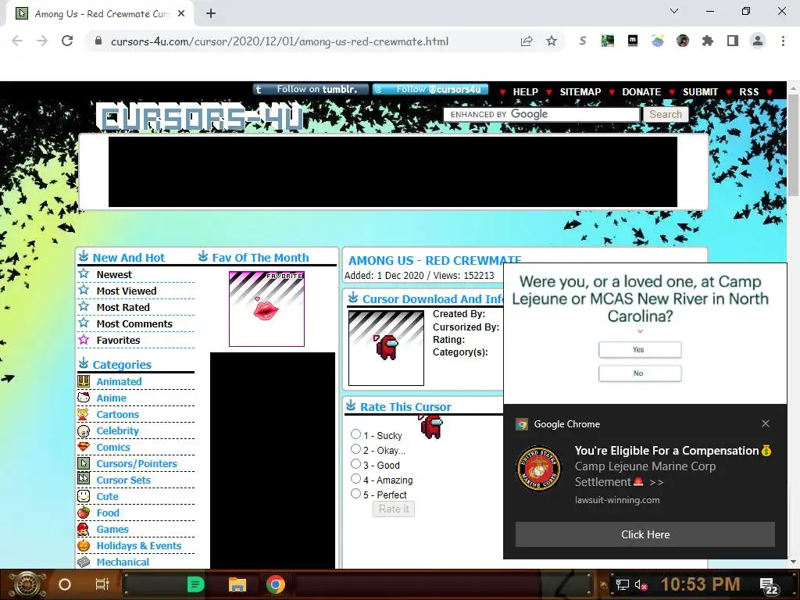The height and width of the screenshot is (600, 800).
Task: Open the favorite lips cursor thumbnail
Action: (266, 309)
